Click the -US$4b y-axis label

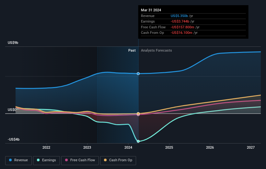point(14,139)
